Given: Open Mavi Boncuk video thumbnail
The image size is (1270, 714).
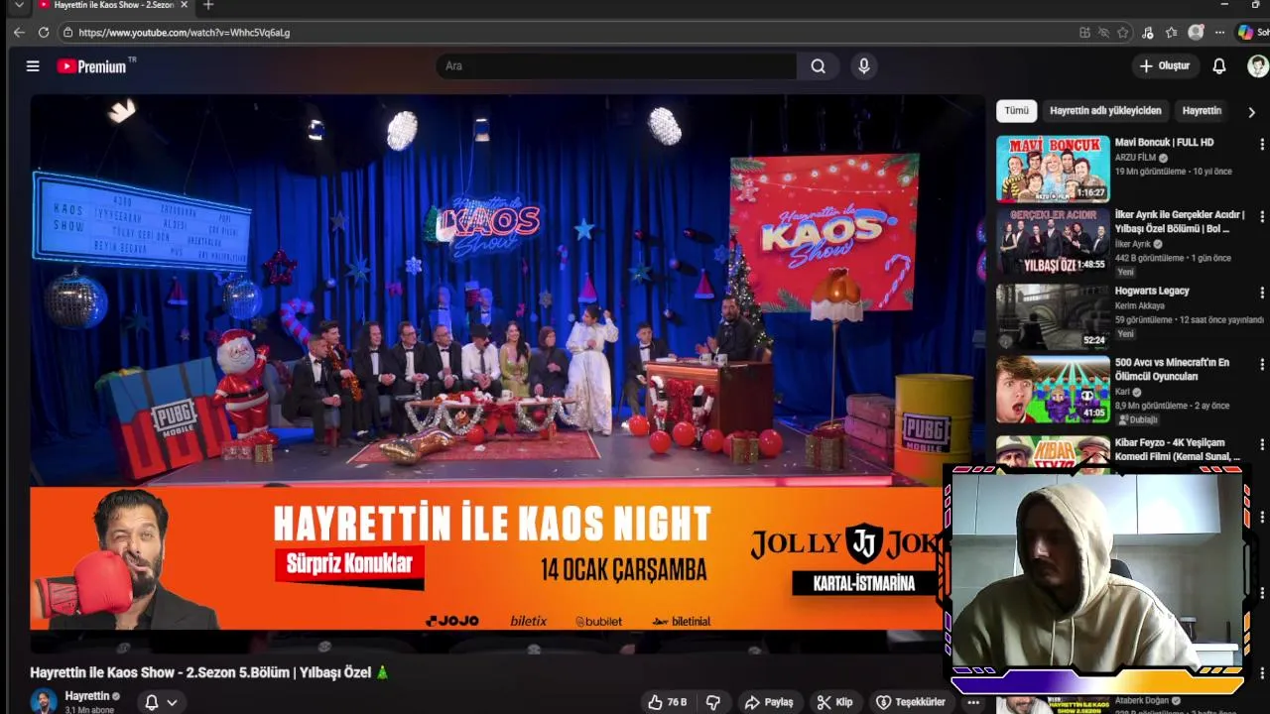Looking at the screenshot, I should pos(1053,169).
